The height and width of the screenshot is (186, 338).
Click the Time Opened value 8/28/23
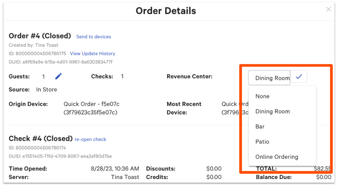pos(114,169)
